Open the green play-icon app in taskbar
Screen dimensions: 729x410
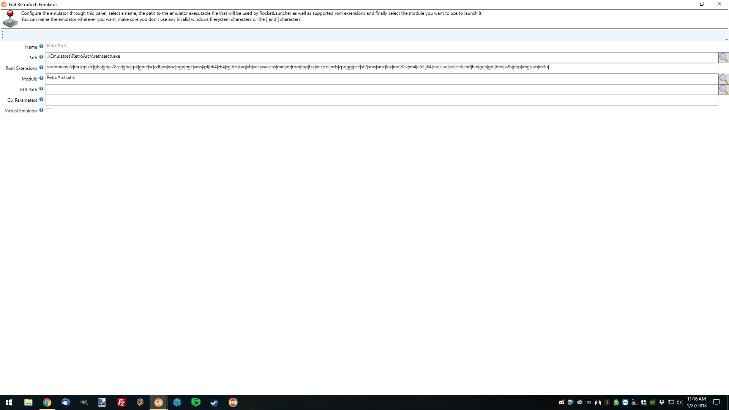tap(196, 402)
